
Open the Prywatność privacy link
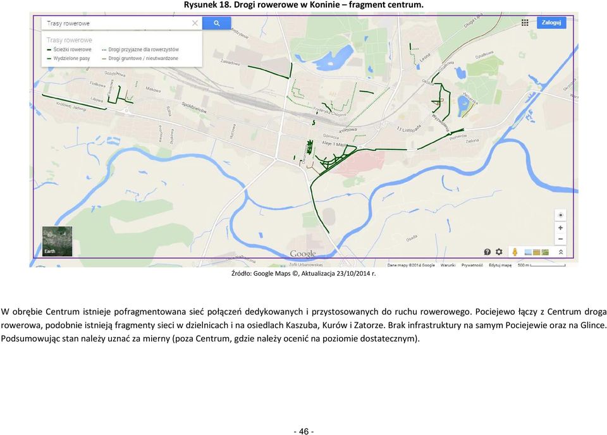pyautogui.click(x=472, y=265)
